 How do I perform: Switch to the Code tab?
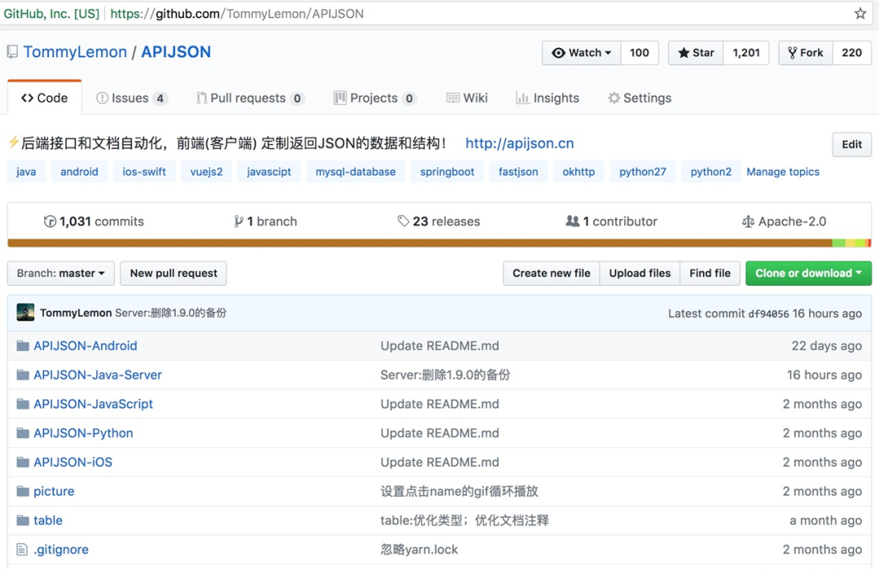pos(44,98)
